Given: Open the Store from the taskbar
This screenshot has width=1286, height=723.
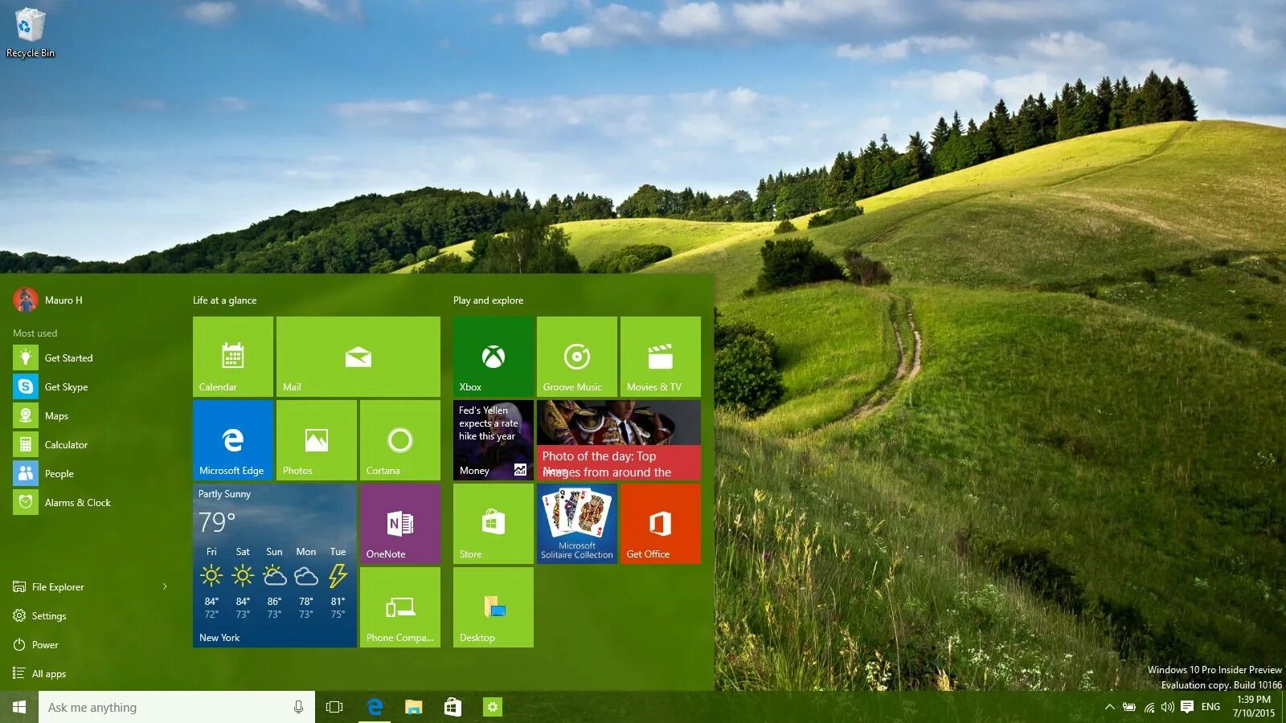Looking at the screenshot, I should [x=453, y=707].
